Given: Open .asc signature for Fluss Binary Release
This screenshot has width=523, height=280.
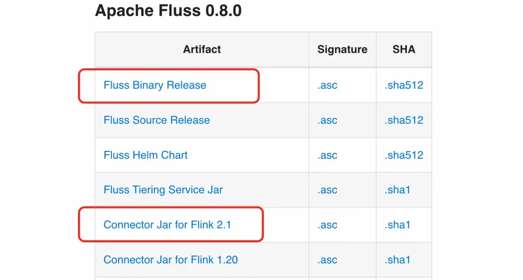Looking at the screenshot, I should pyautogui.click(x=327, y=85).
